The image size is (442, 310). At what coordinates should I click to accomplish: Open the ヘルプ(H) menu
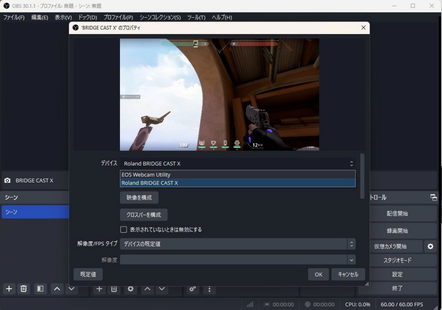[222, 17]
